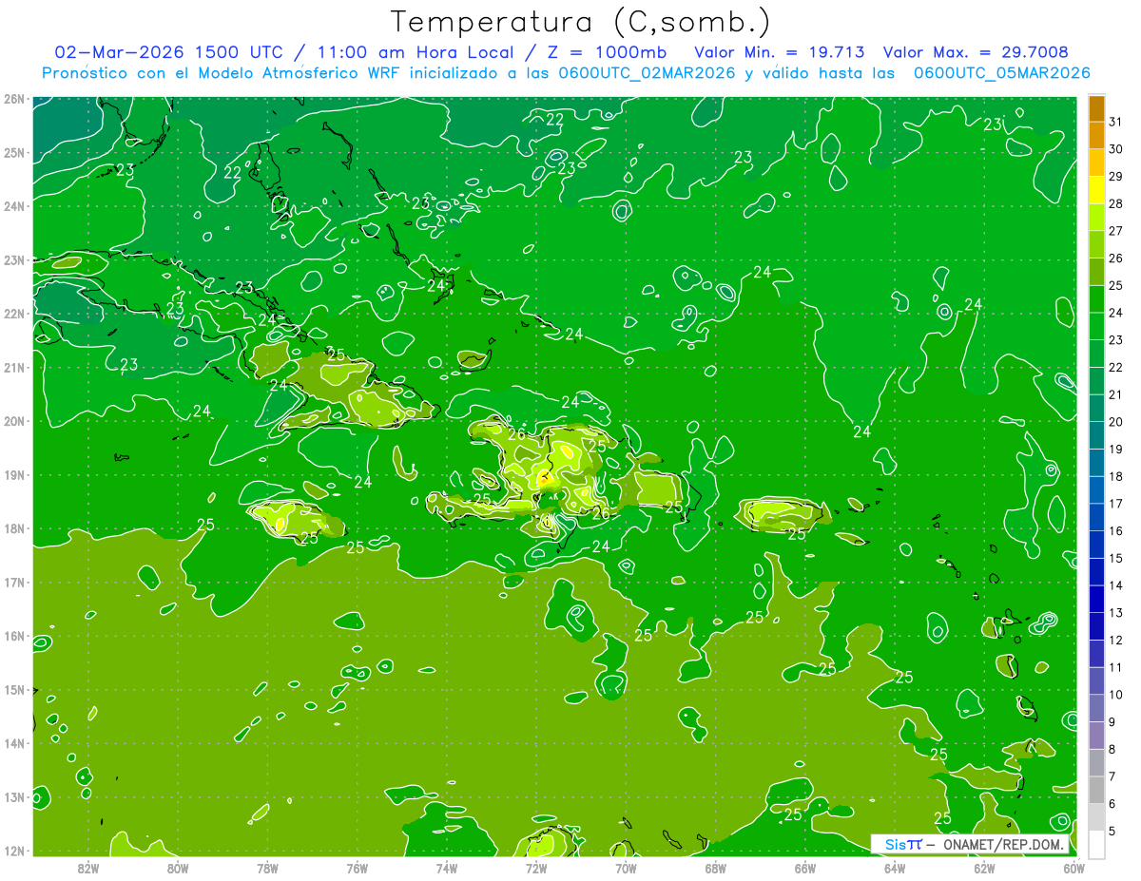Click the '74W' longitude axis label

pos(447,868)
